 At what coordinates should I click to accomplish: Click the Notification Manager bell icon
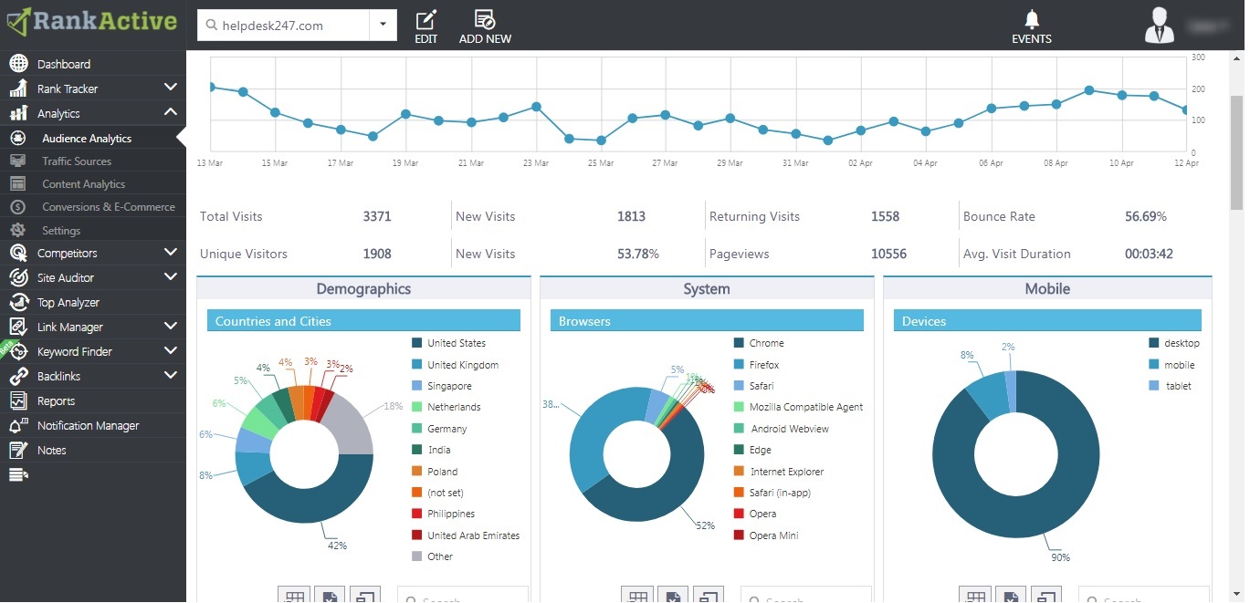point(18,425)
